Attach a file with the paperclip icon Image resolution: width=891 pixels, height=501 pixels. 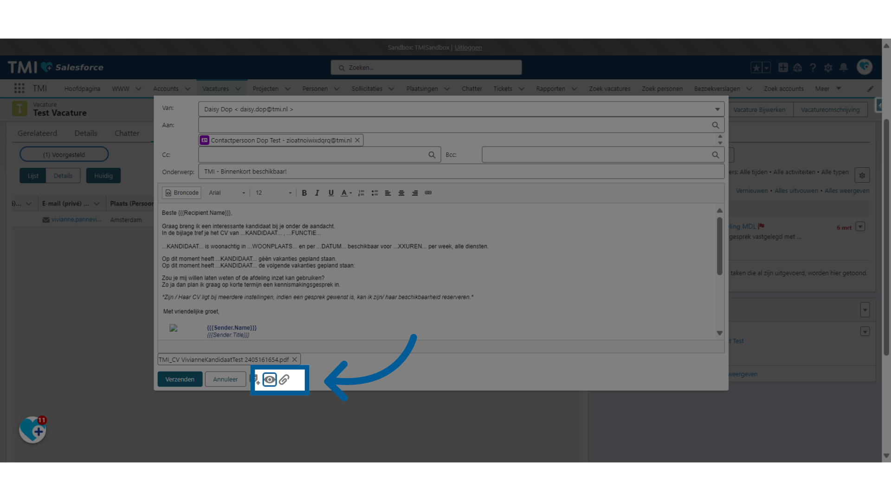284,379
